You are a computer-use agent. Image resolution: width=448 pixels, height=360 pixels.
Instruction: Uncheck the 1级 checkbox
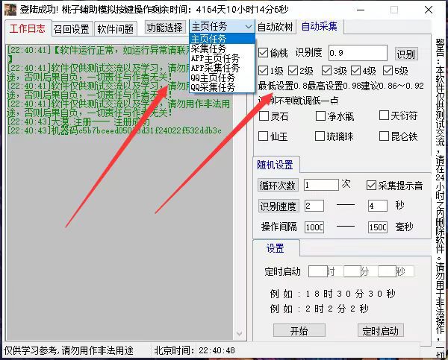pos(263,71)
